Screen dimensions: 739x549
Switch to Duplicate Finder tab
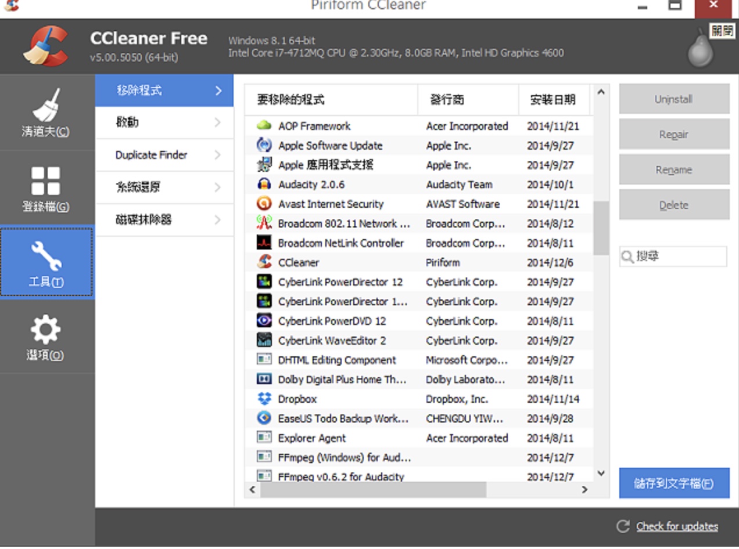tap(164, 155)
